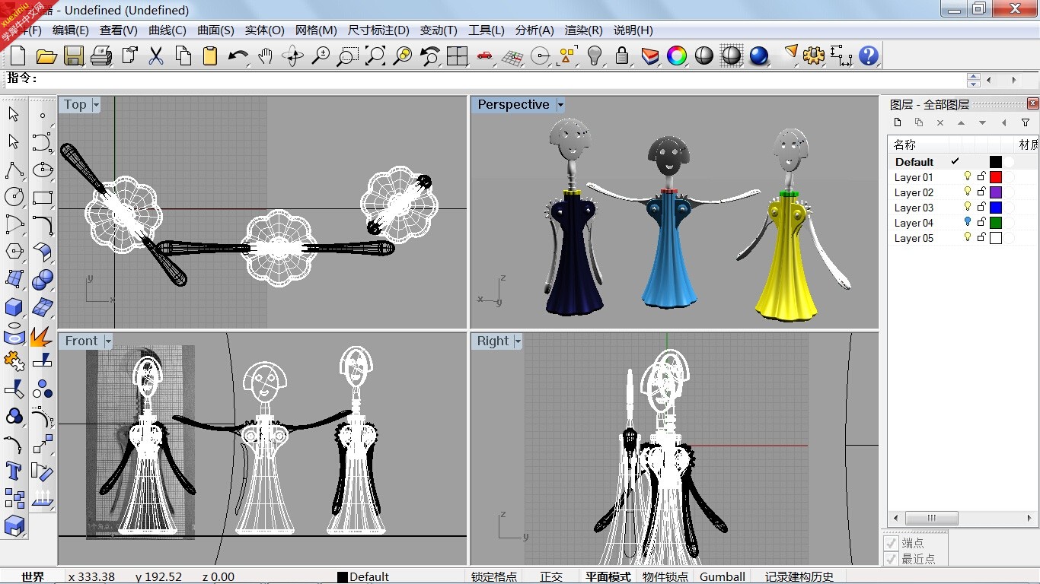Click the layer panel horizontal scrollbar
This screenshot has width=1040, height=584.
click(x=963, y=518)
